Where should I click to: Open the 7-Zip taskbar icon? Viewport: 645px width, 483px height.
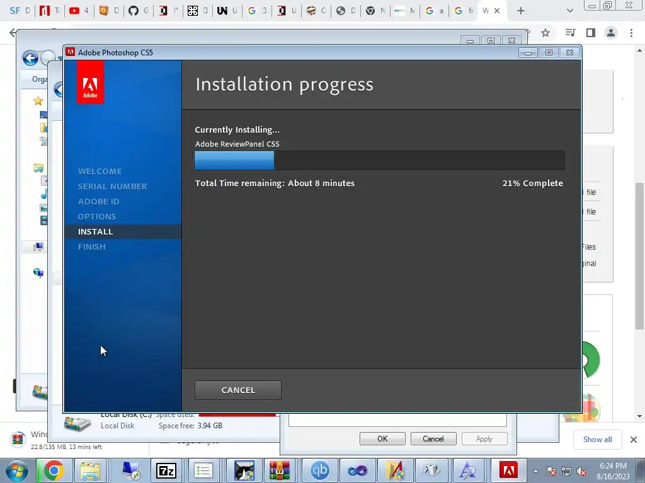166,470
